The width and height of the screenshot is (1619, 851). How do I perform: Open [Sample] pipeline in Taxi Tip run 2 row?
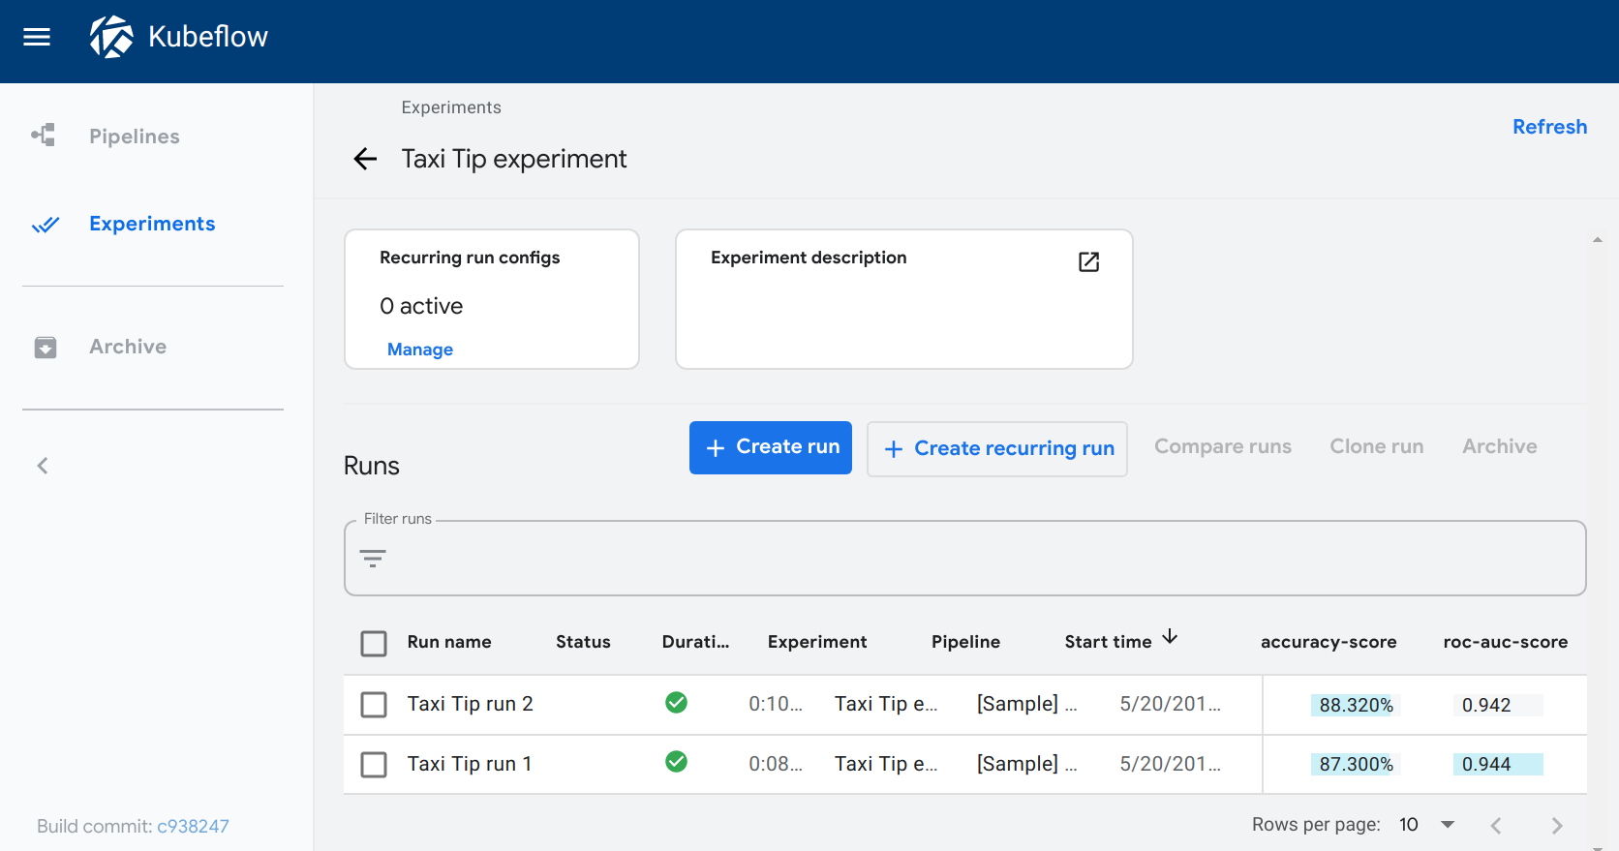(x=1026, y=704)
